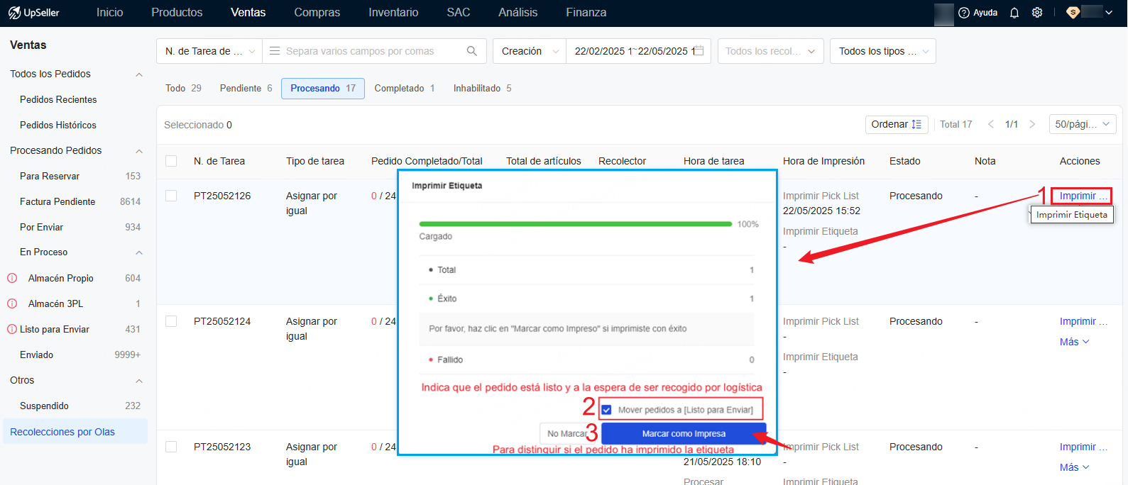Click the search magnifier icon
The image size is (1128, 485).
click(472, 51)
